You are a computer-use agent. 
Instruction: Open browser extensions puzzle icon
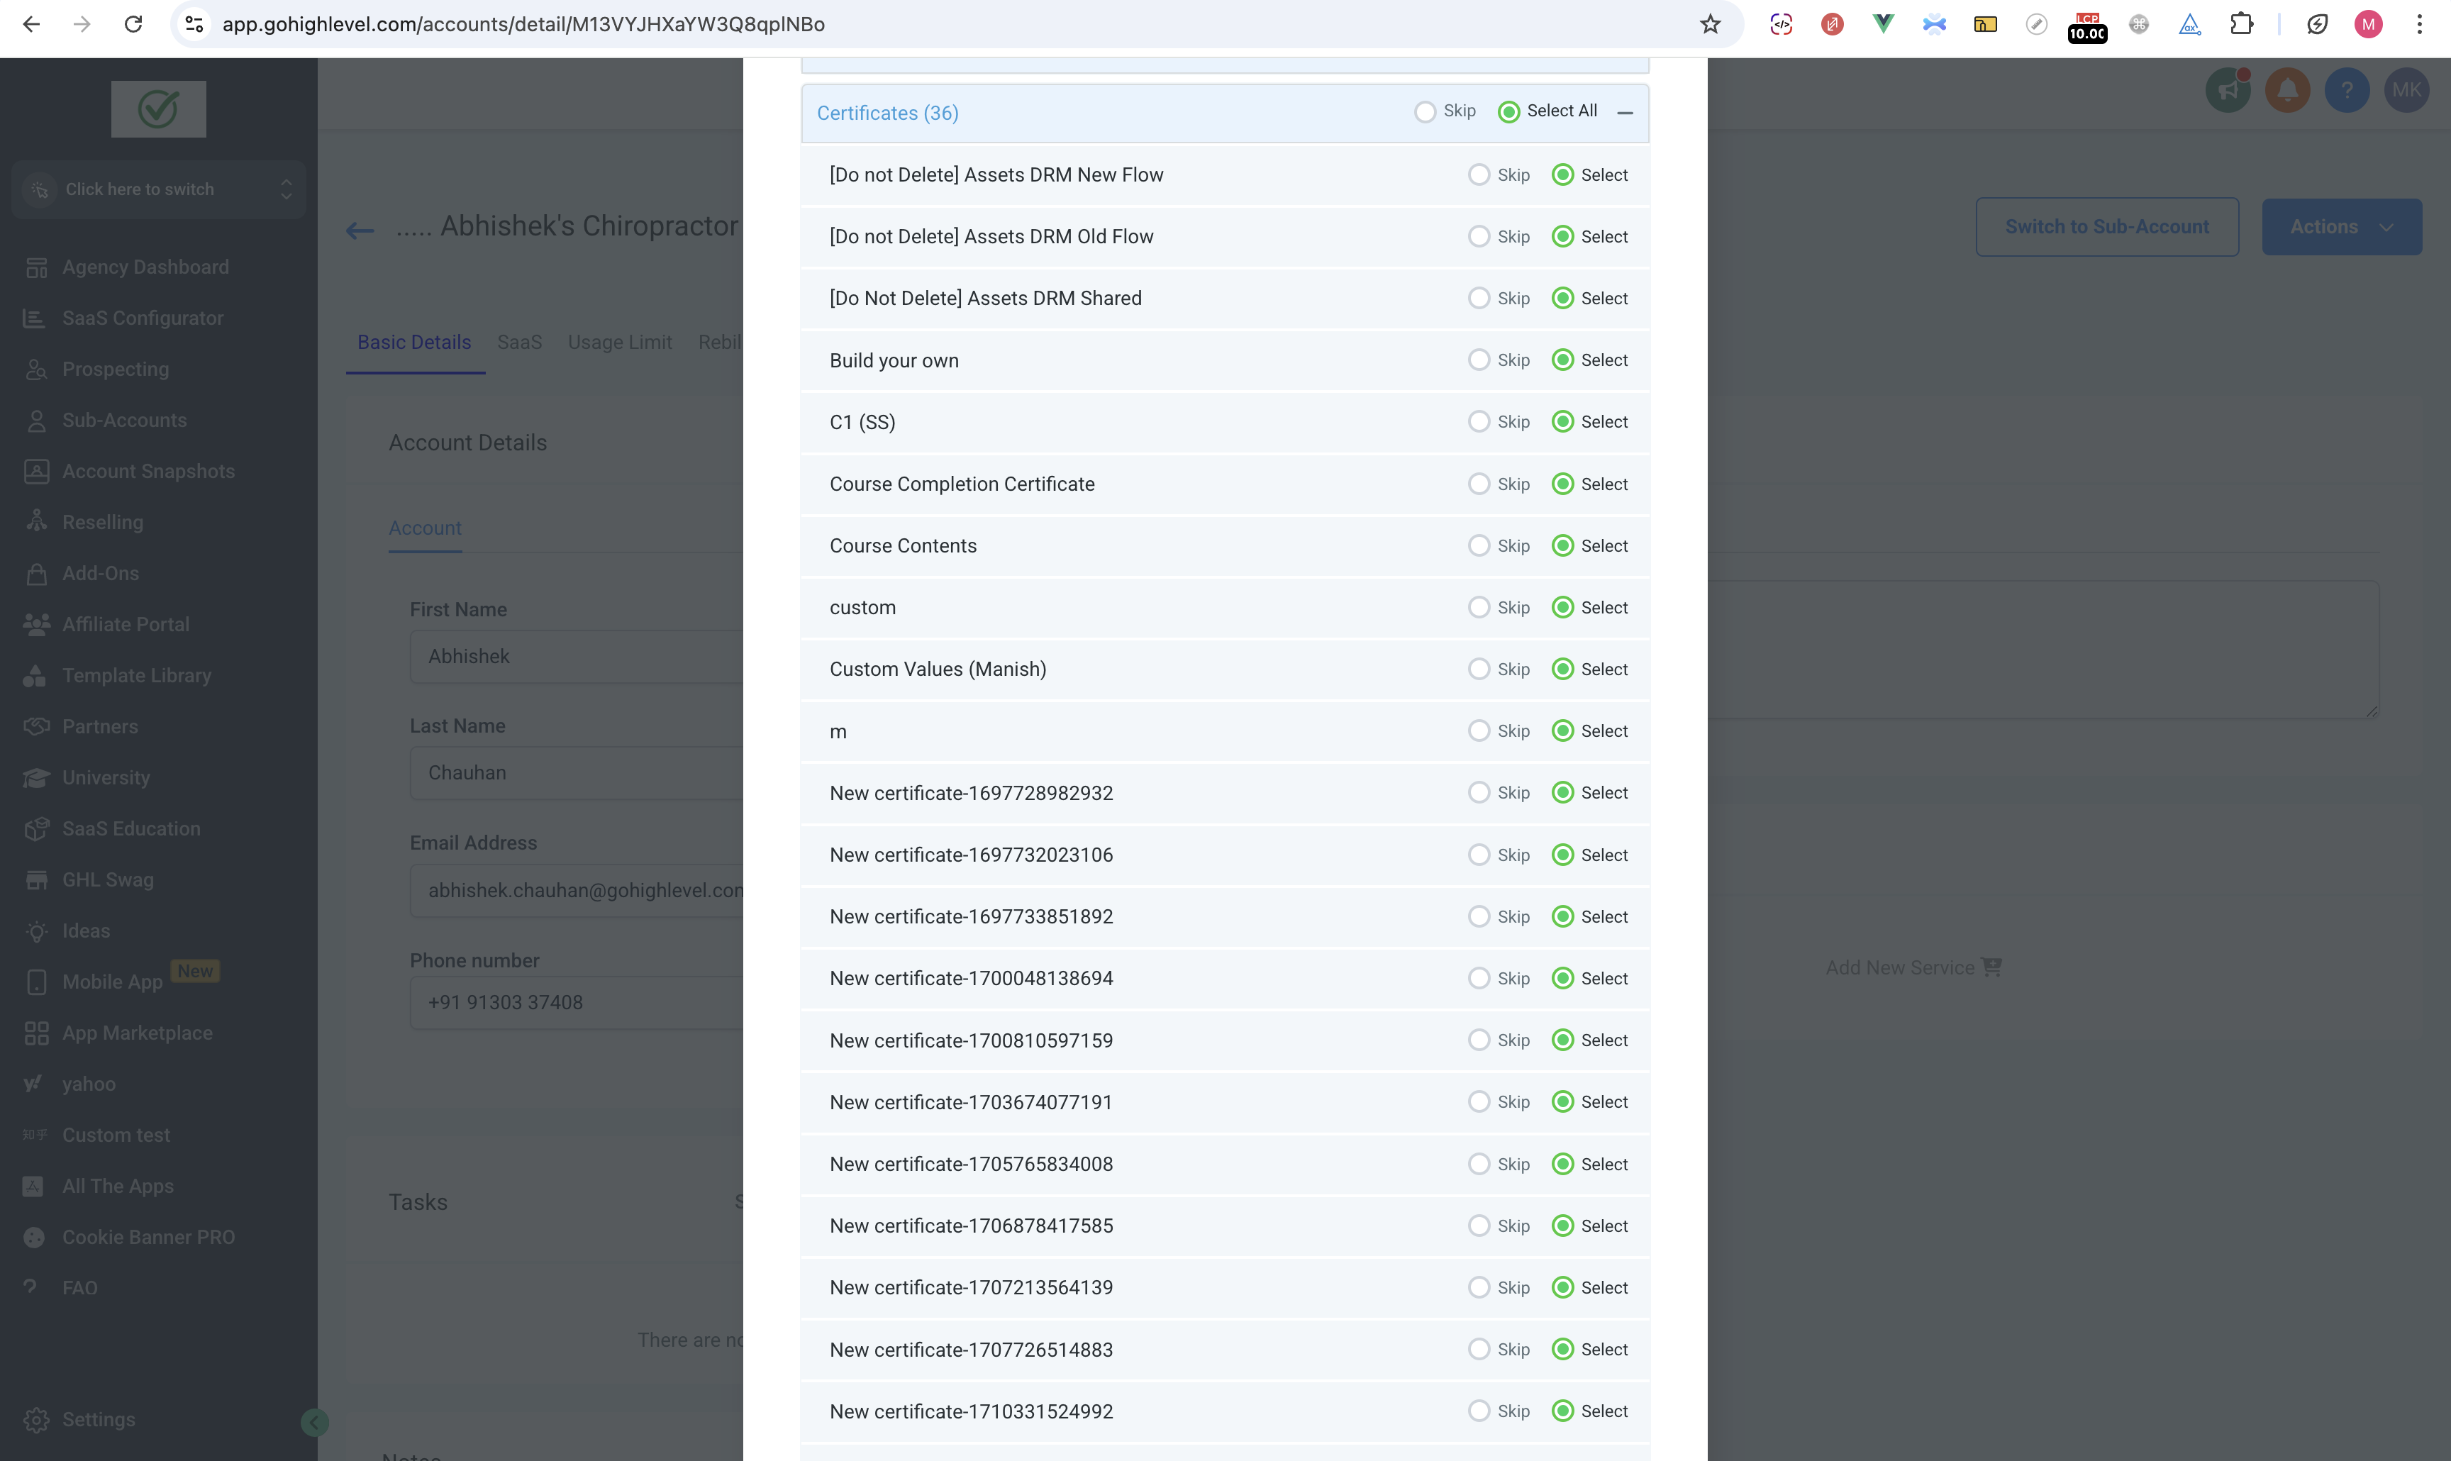coord(2241,25)
